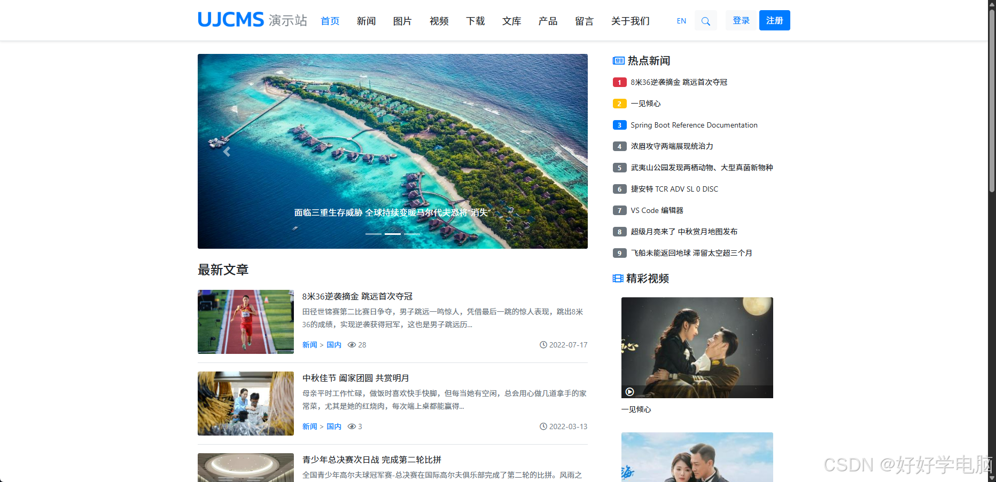996x482 pixels.
Task: Open 捷安特 TCR ADV SL 0 DISC
Action: (x=674, y=189)
